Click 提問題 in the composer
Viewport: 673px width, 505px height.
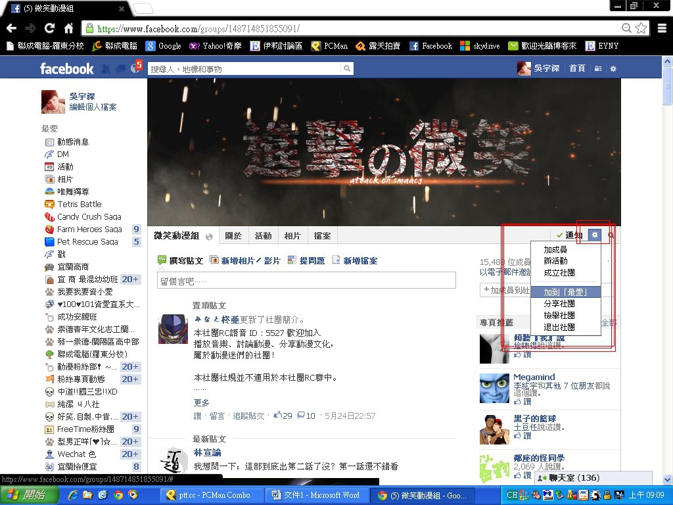pyautogui.click(x=306, y=260)
